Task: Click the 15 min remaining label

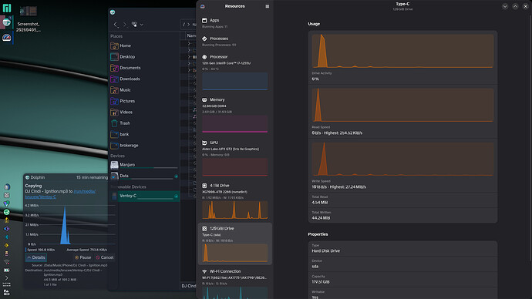Action: 92,177
